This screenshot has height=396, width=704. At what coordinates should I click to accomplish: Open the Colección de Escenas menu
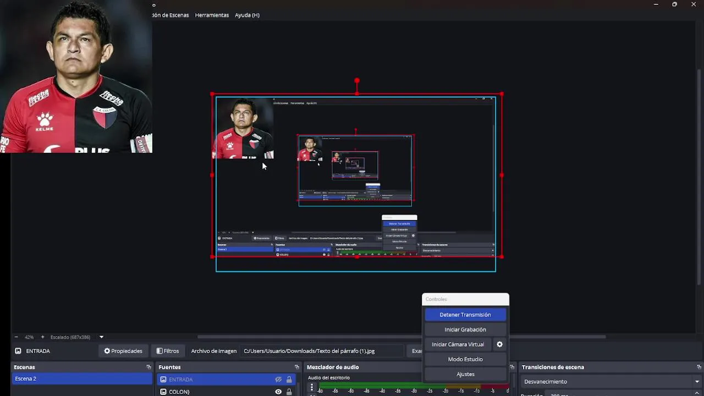click(x=170, y=15)
